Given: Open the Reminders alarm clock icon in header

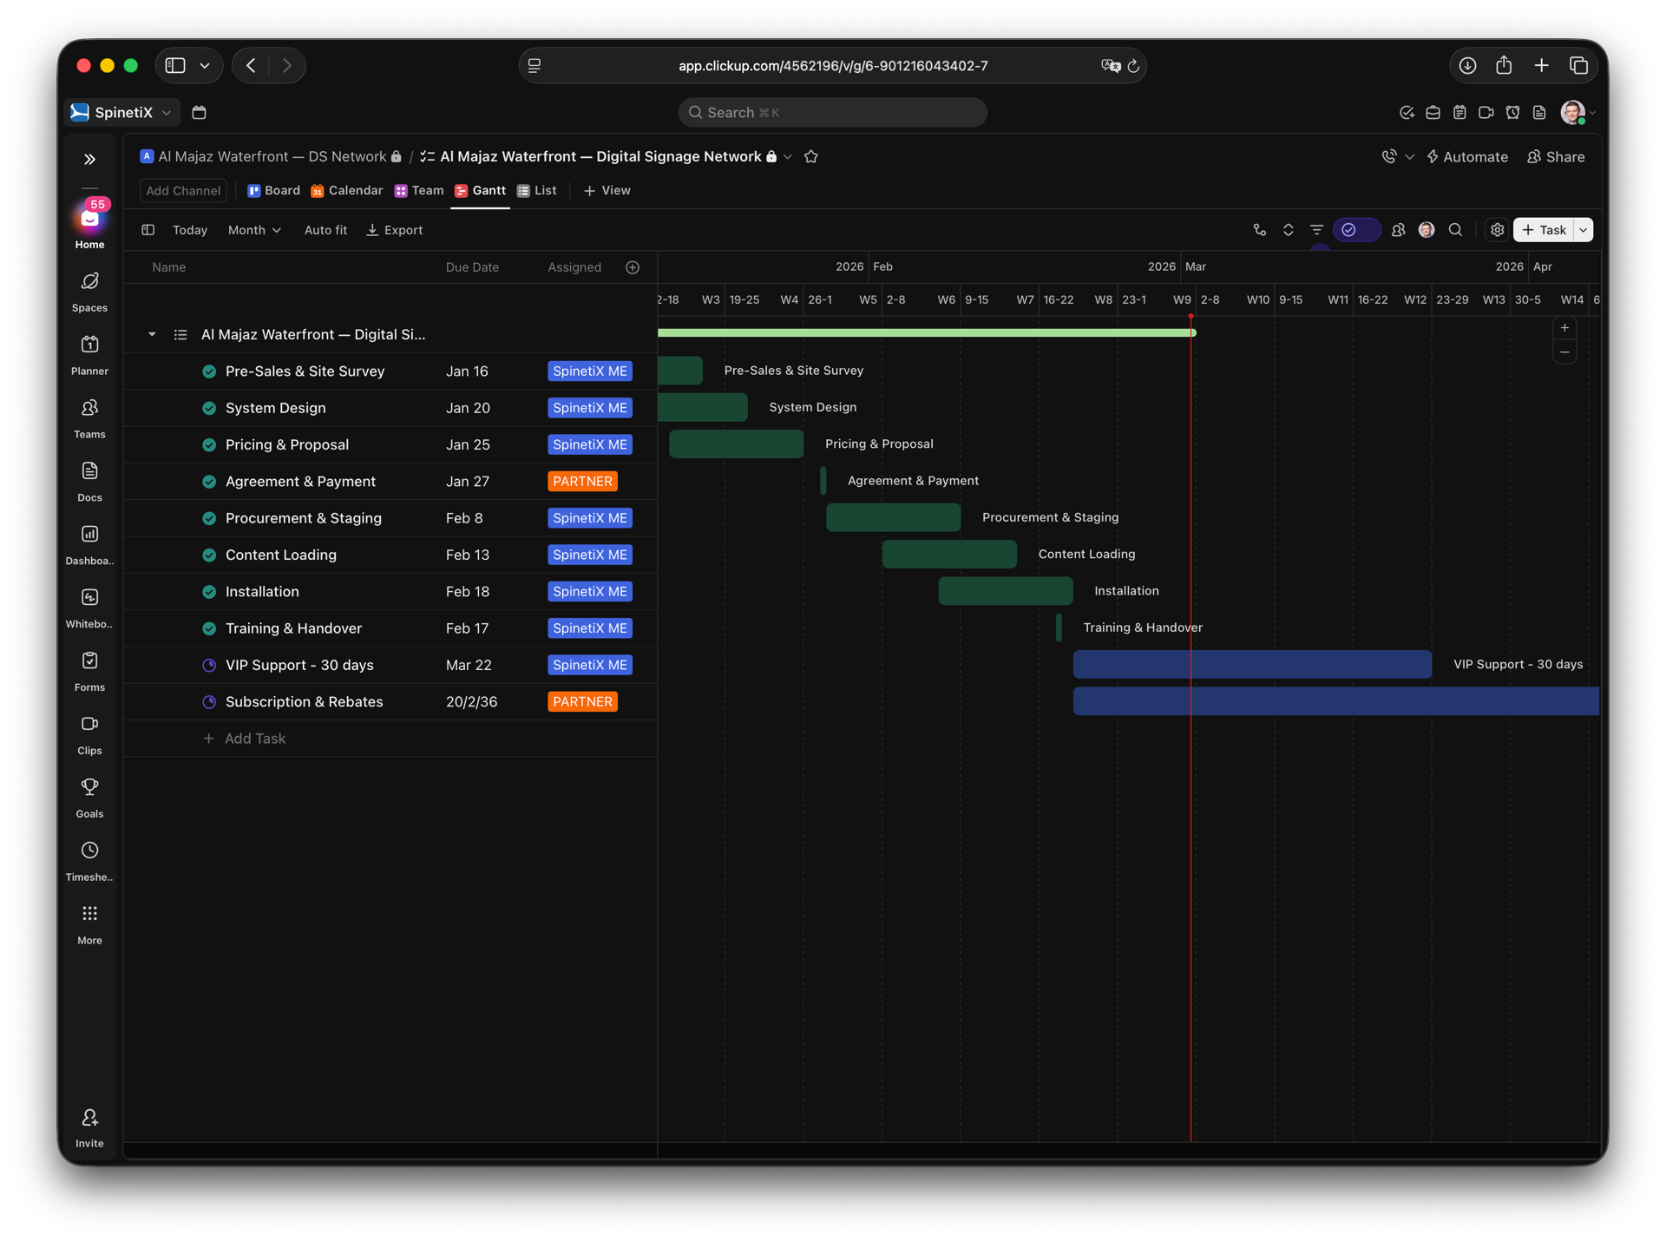Looking at the screenshot, I should coord(1512,112).
